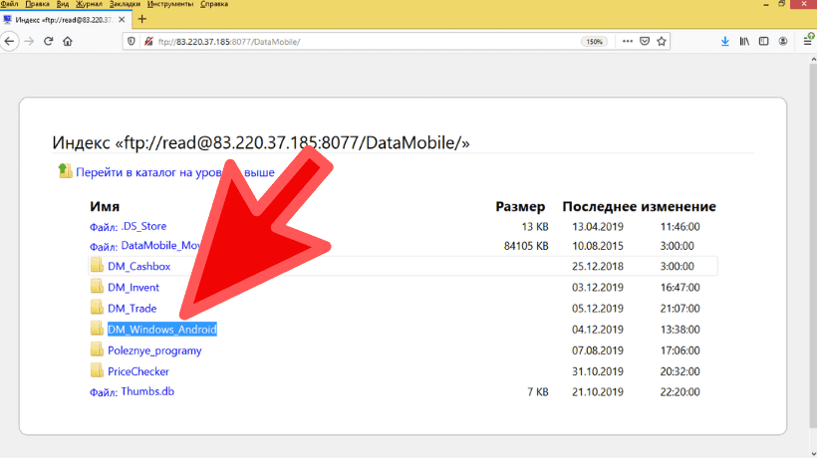Go back with the browser back arrow
This screenshot has height=458, width=817.
(x=10, y=41)
